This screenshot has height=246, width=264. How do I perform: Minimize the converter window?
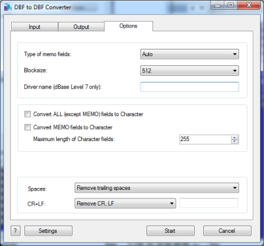click(218, 5)
